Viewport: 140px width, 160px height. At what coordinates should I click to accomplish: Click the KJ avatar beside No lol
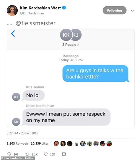16,97
